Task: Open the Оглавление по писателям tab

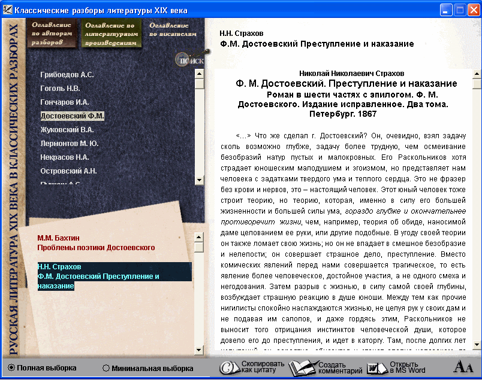Action: coord(173,31)
